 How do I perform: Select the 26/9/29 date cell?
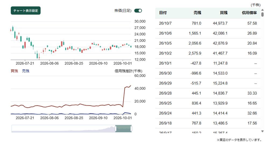(x=165, y=83)
